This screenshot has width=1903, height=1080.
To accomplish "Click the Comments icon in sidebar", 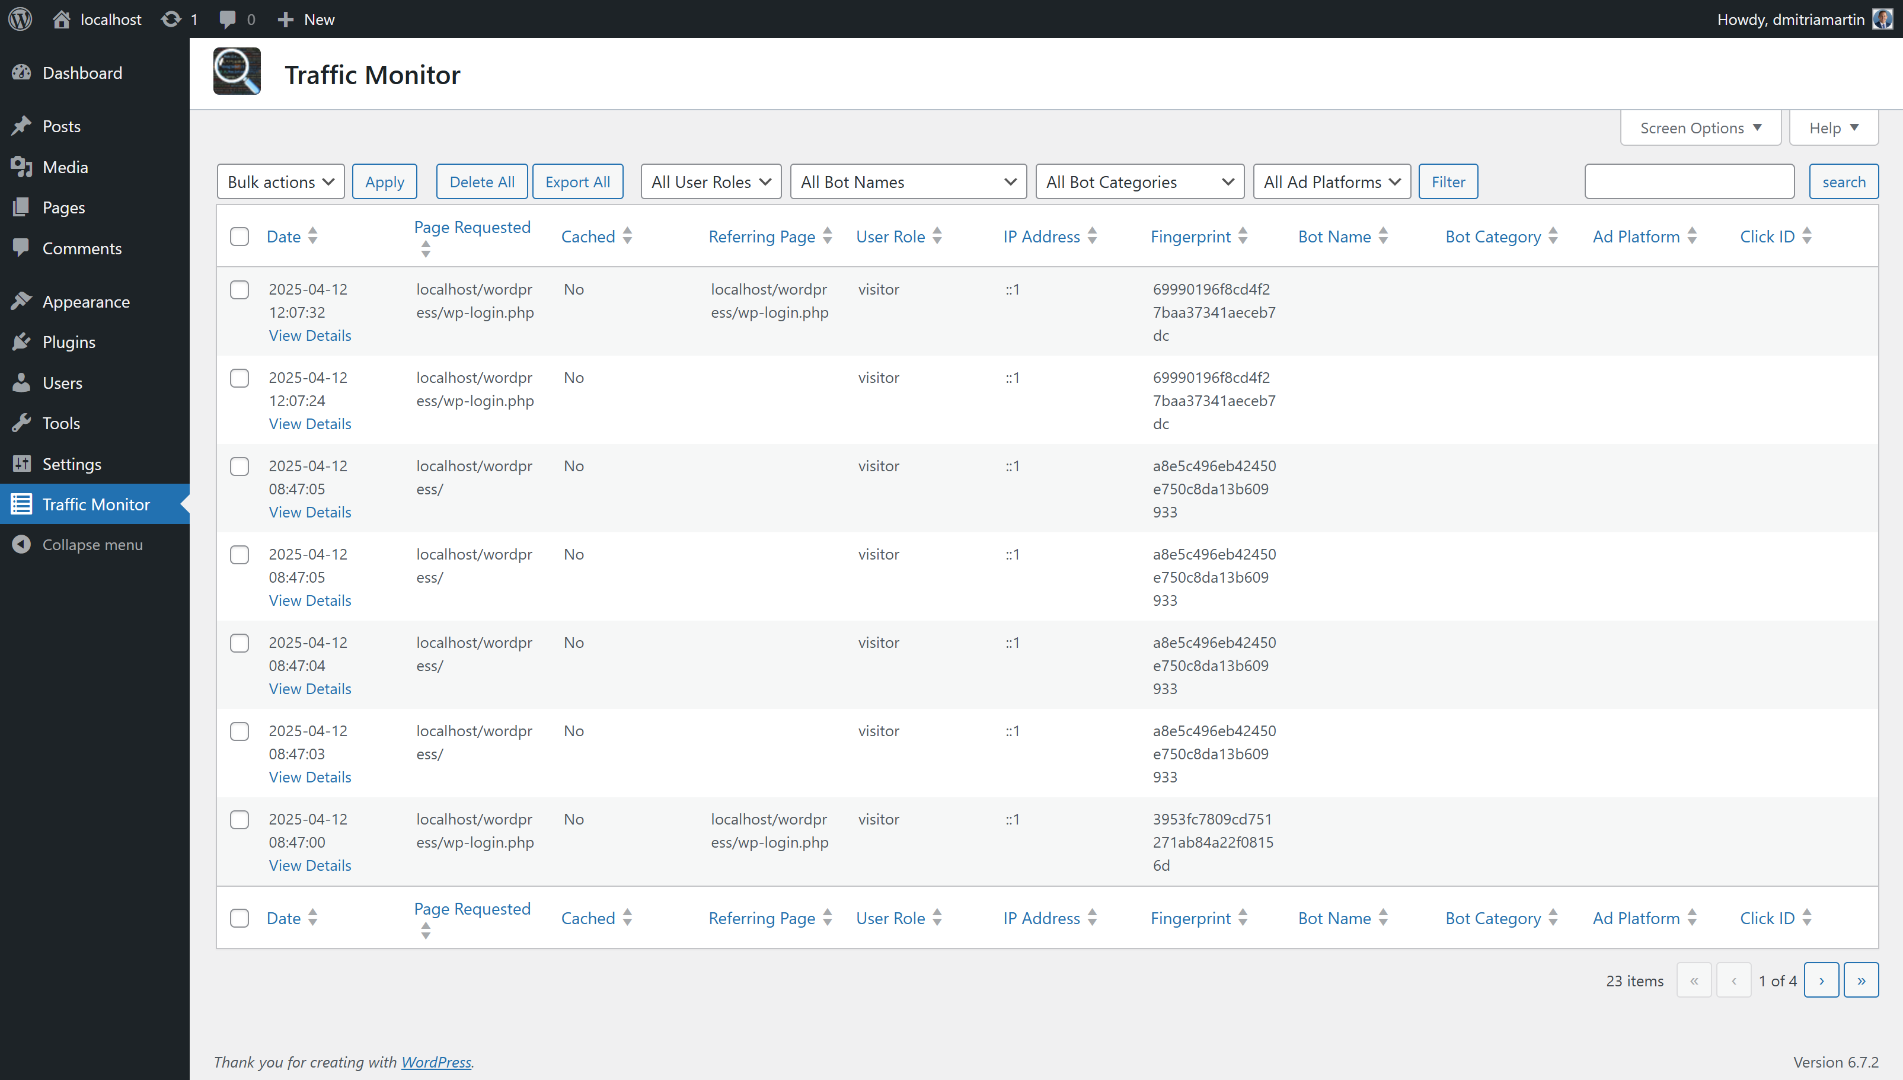I will (21, 248).
